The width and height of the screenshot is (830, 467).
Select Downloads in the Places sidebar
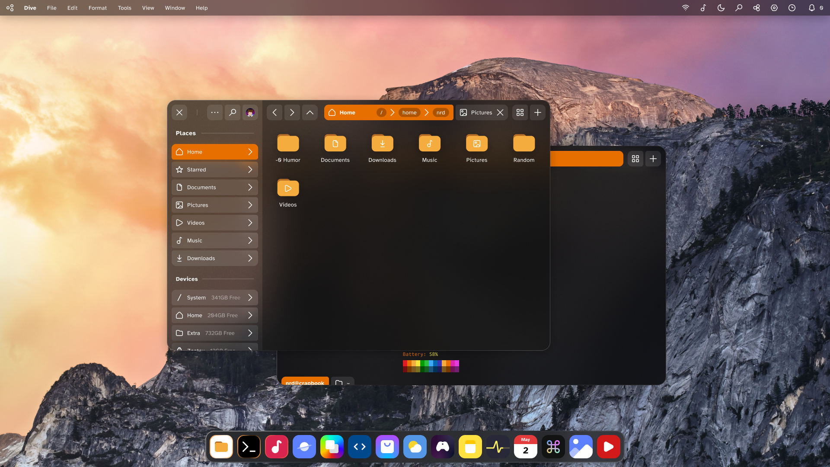point(215,258)
